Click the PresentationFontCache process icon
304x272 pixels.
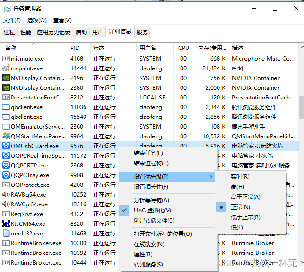coord(6,97)
